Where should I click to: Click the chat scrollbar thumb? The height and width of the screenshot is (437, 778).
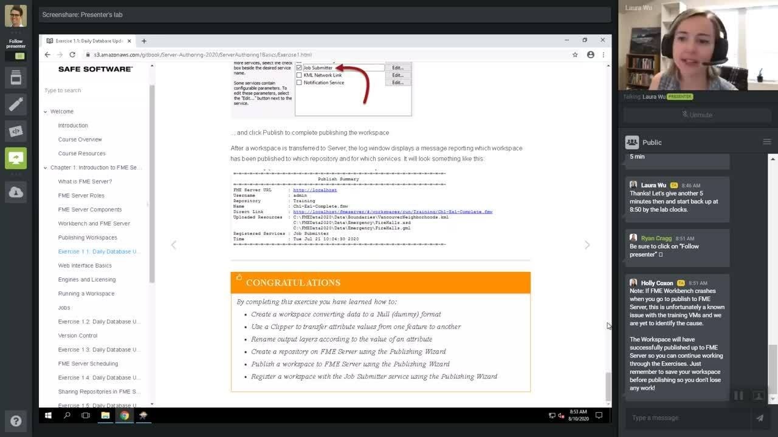click(773, 368)
